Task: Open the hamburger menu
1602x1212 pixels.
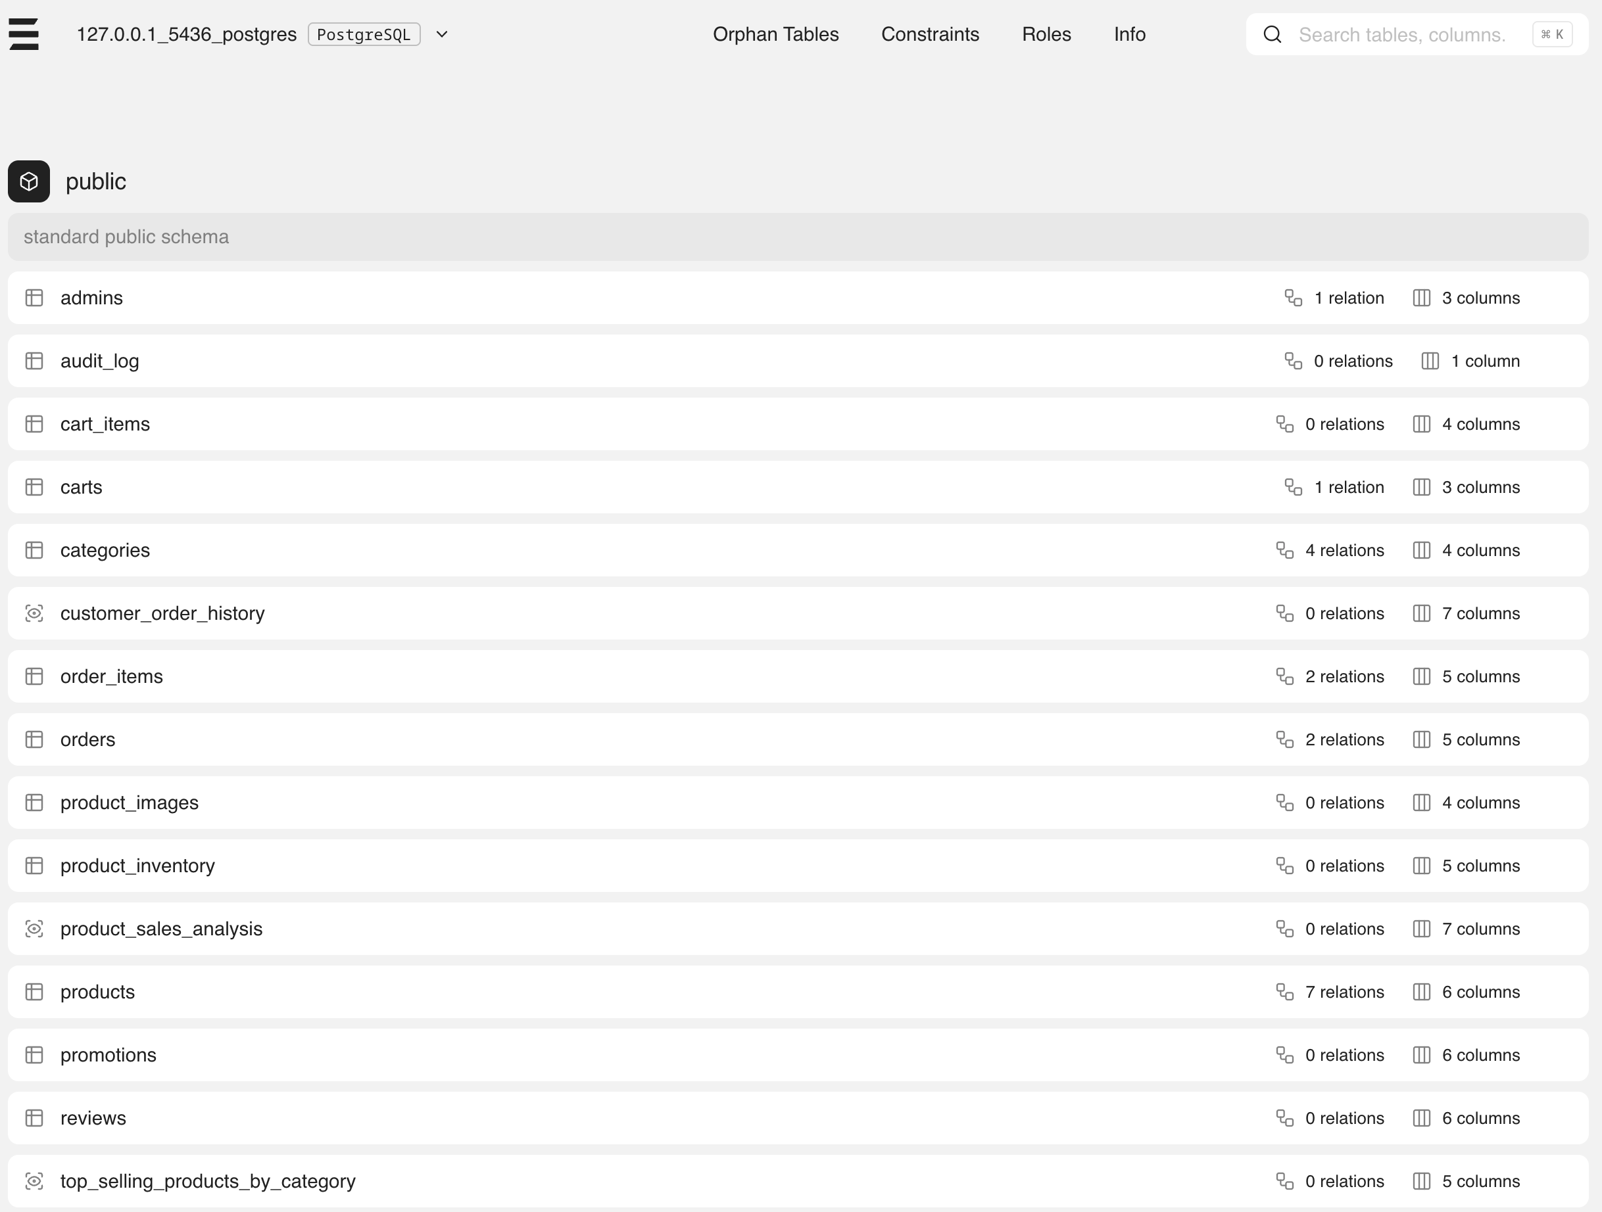Action: pyautogui.click(x=24, y=34)
